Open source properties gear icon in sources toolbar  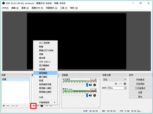42,106
